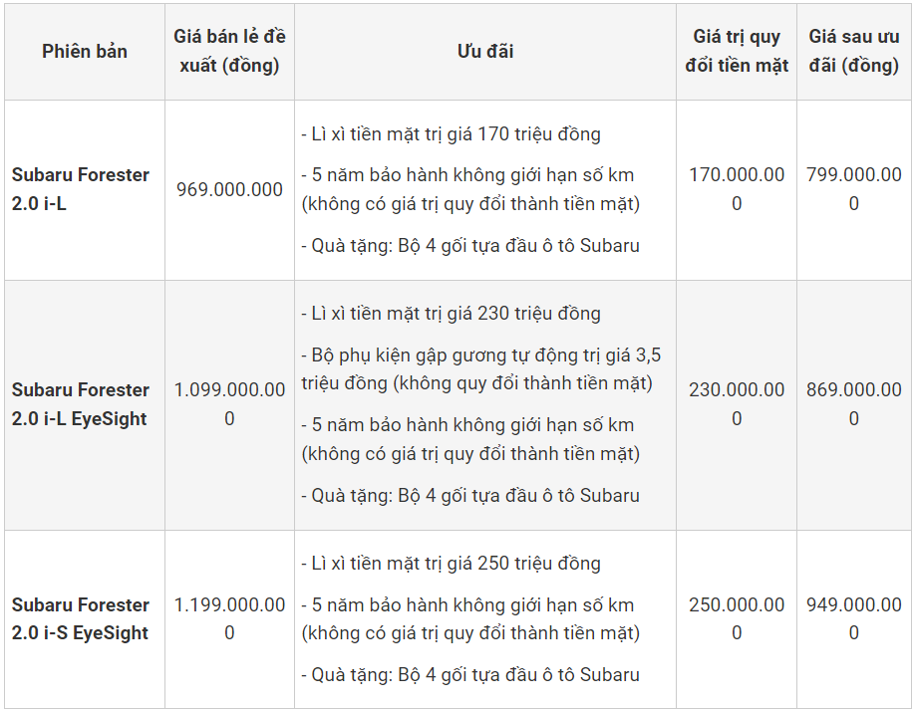The width and height of the screenshot is (915, 709).
Task: Click the 869.000.000 discounted price
Action: [854, 404]
